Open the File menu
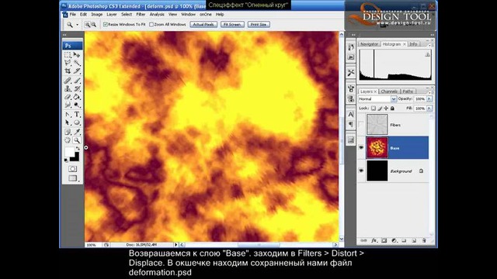The width and height of the screenshot is (497, 279). [x=72, y=15]
